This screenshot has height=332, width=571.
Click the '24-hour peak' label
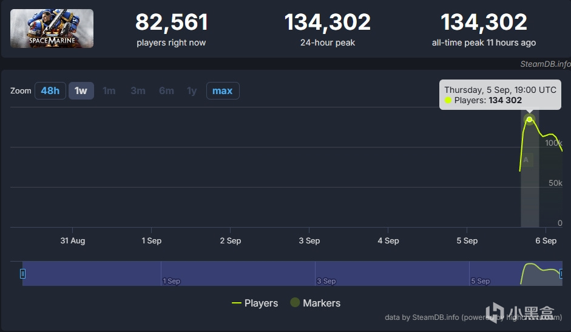pos(328,42)
